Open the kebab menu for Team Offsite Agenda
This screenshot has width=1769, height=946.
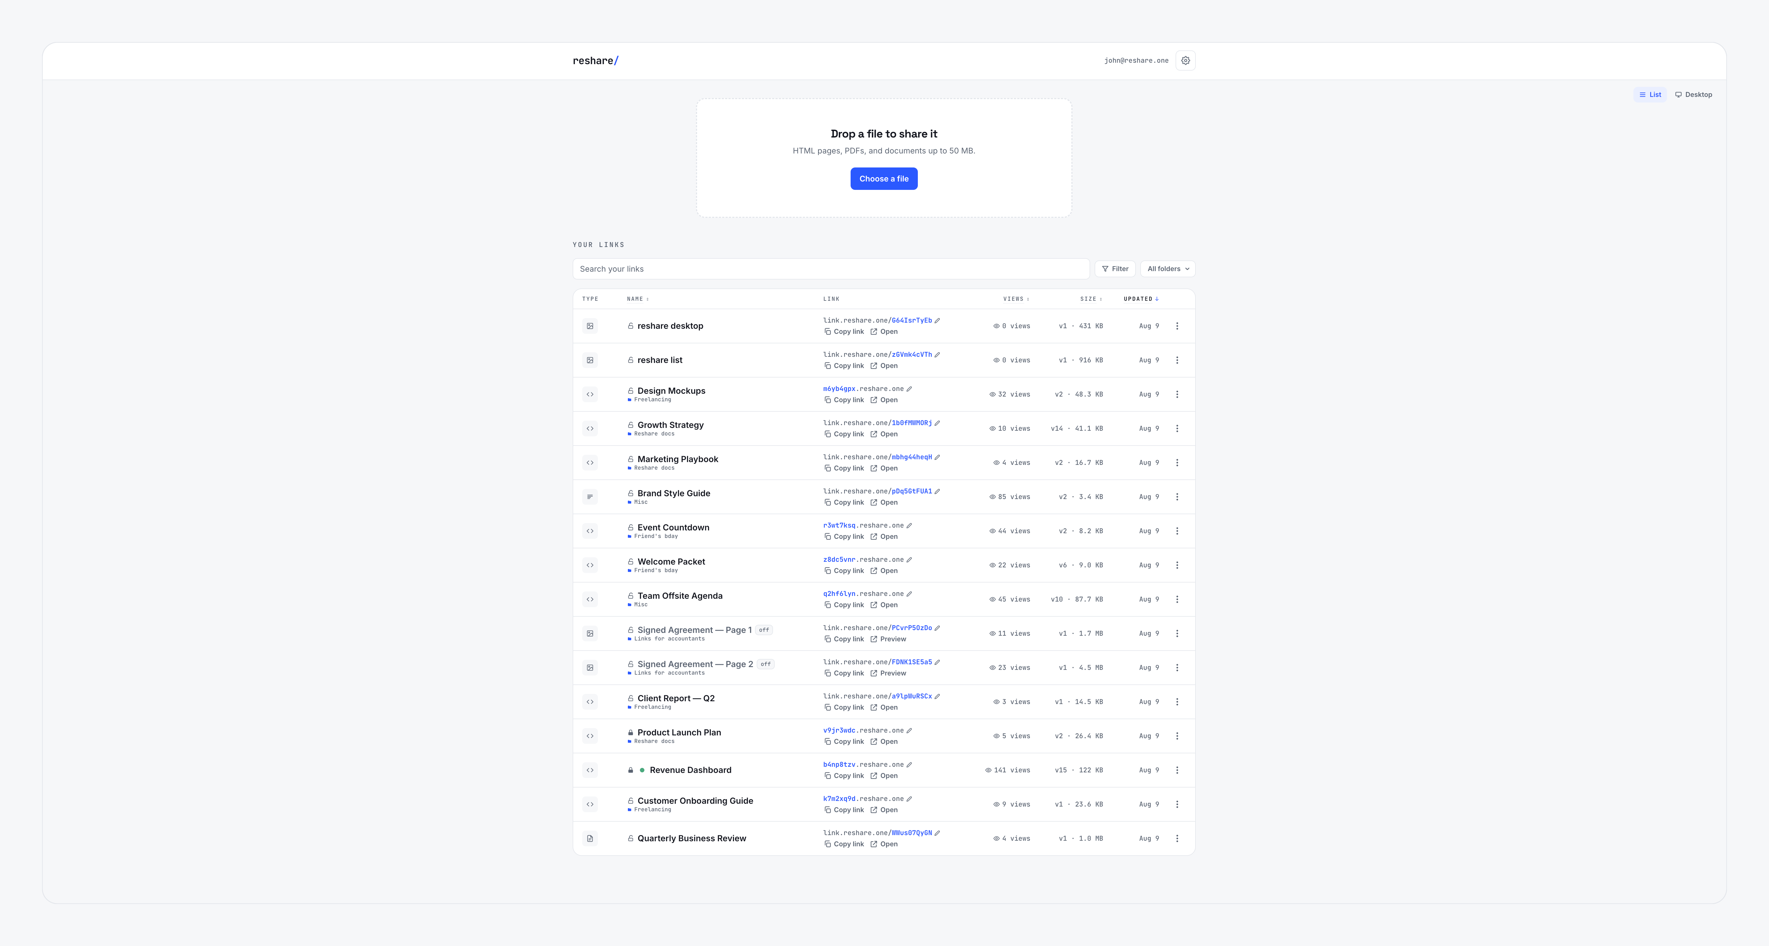(x=1177, y=599)
